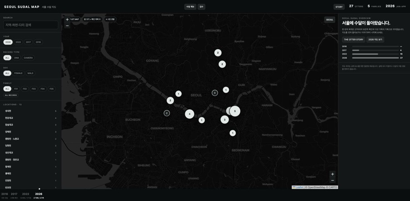Jump to 2017 on bottom timeline

click(x=14, y=195)
